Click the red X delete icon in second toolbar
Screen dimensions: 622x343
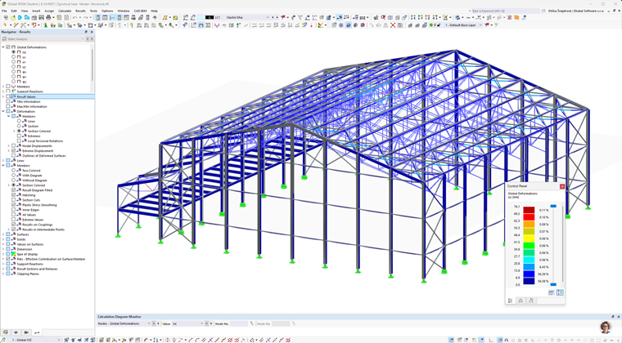click(x=393, y=25)
